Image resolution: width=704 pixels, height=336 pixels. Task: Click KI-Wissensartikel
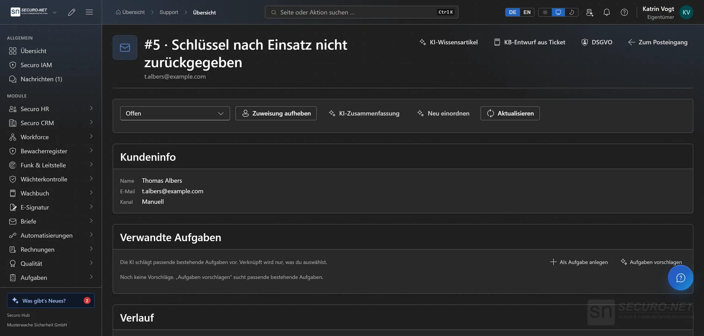click(x=448, y=42)
